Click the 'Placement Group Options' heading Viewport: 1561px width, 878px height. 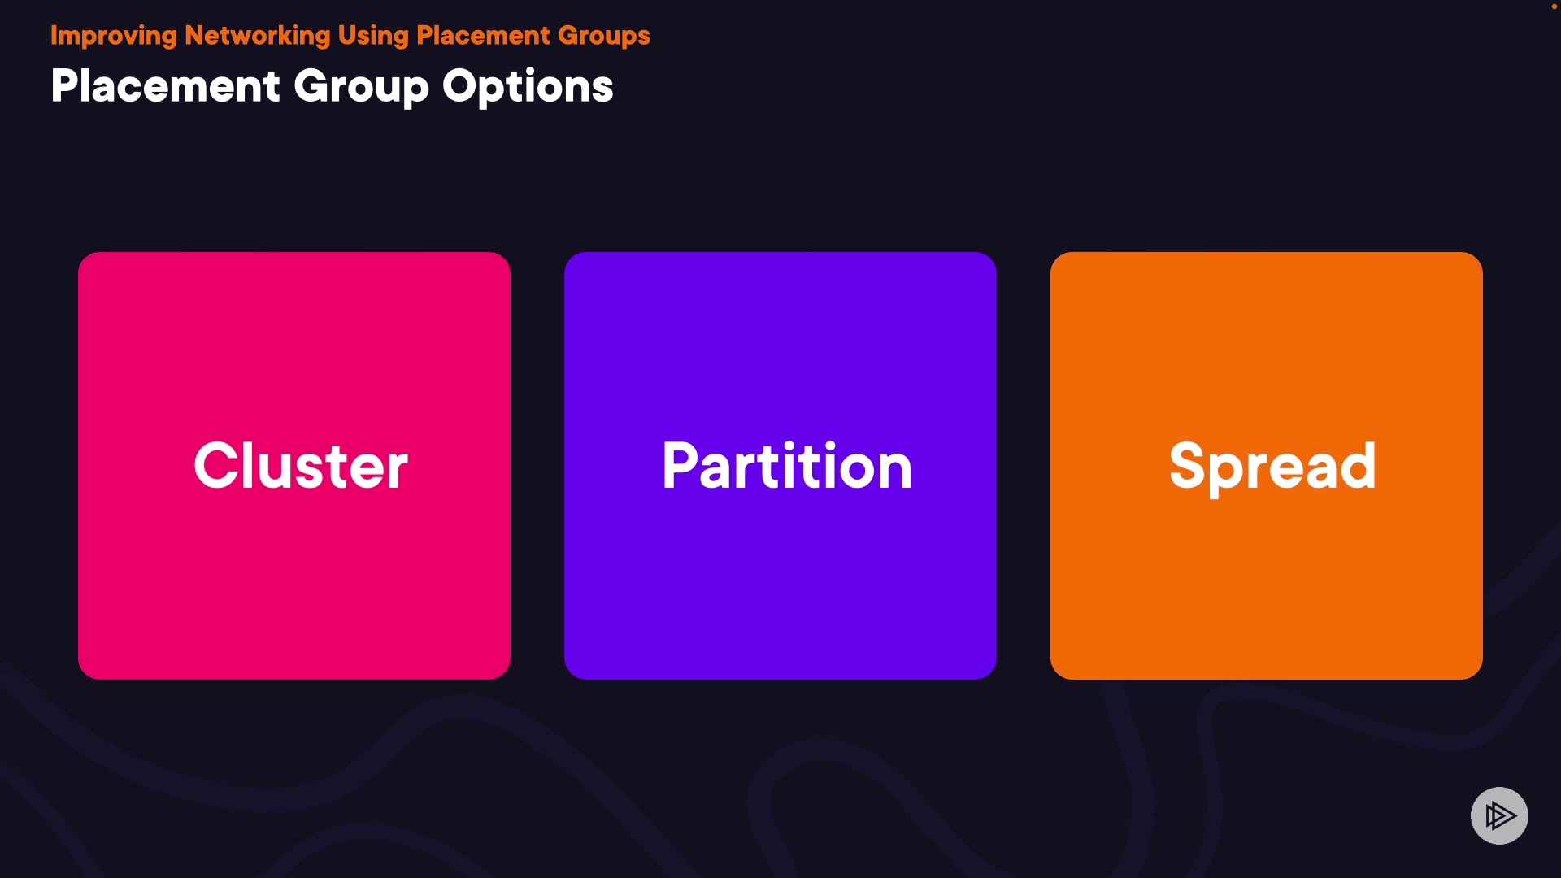(x=332, y=86)
